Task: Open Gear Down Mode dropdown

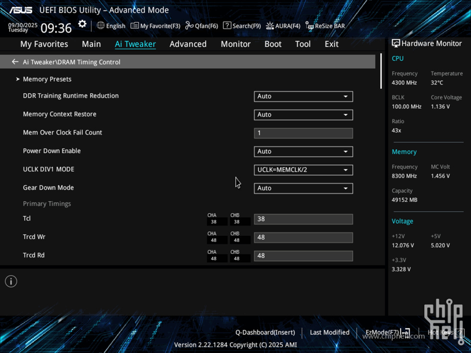Action: pyautogui.click(x=303, y=188)
